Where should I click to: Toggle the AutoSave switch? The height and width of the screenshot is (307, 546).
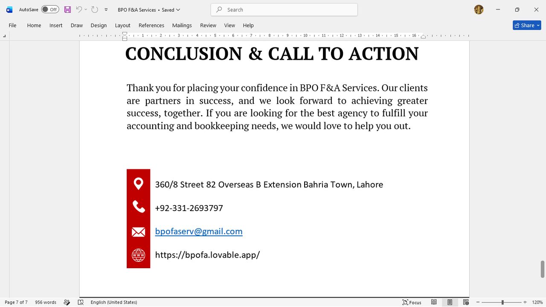50,9
